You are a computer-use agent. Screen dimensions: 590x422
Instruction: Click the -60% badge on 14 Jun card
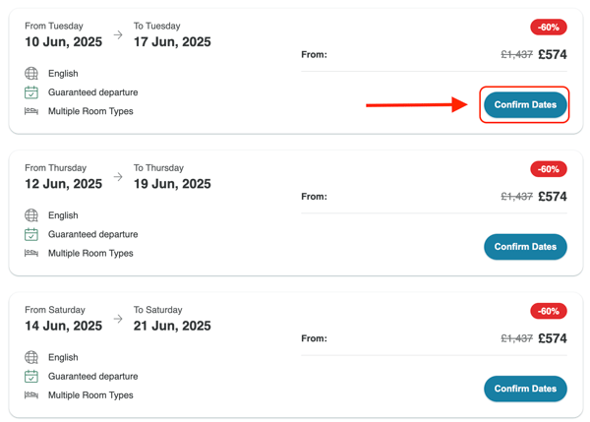(549, 311)
